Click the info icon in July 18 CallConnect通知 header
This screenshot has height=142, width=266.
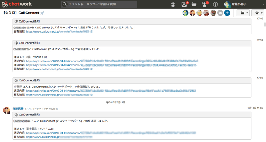[16, 115]
